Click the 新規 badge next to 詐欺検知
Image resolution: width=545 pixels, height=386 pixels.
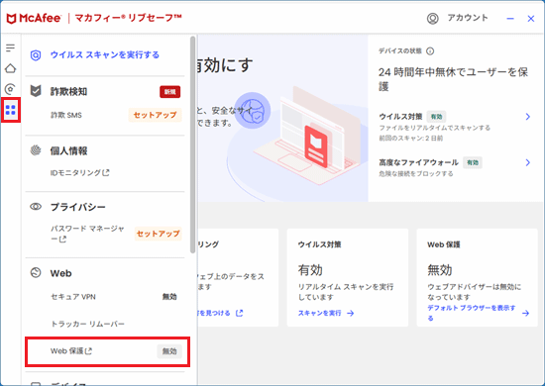(170, 92)
